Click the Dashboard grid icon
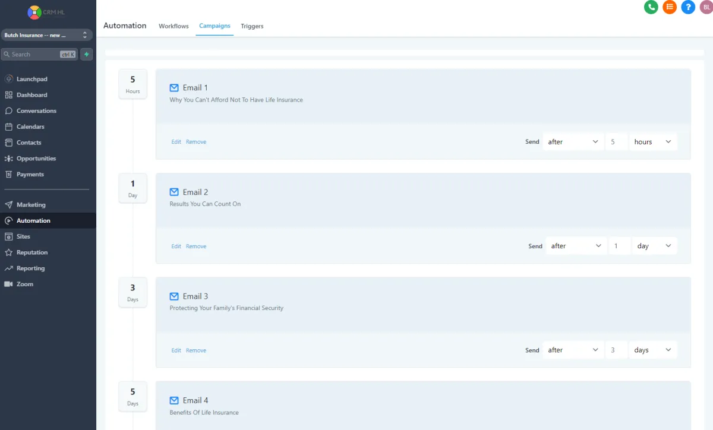713x430 pixels. coord(8,95)
